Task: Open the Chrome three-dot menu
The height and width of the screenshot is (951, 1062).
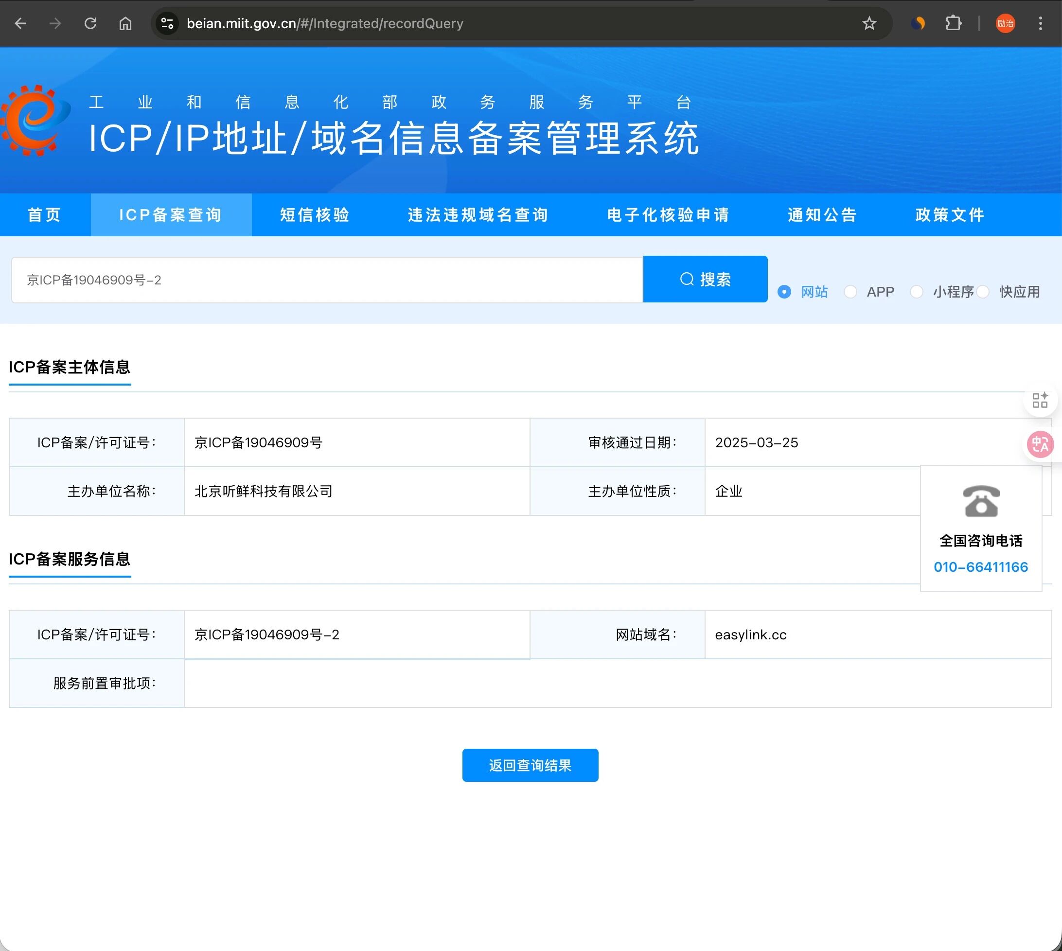Action: point(1040,23)
